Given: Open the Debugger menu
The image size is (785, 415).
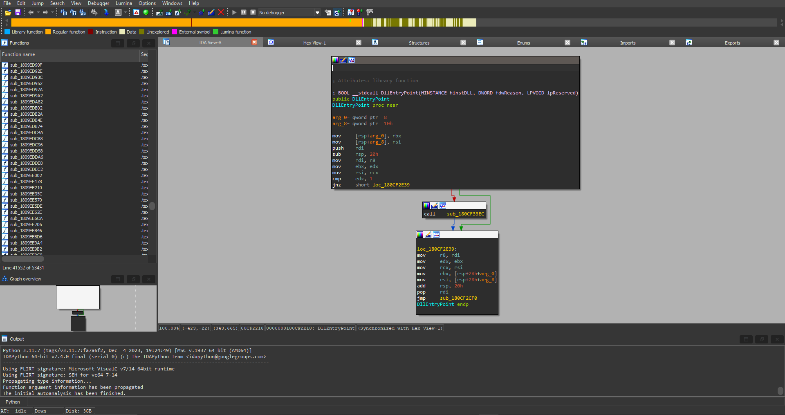Looking at the screenshot, I should point(99,3).
